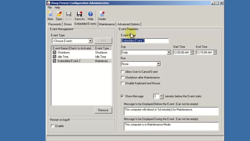Close the Deep Freeze Configuration Administrator window
Viewport: 250px width, 141px height.
coord(221,3)
